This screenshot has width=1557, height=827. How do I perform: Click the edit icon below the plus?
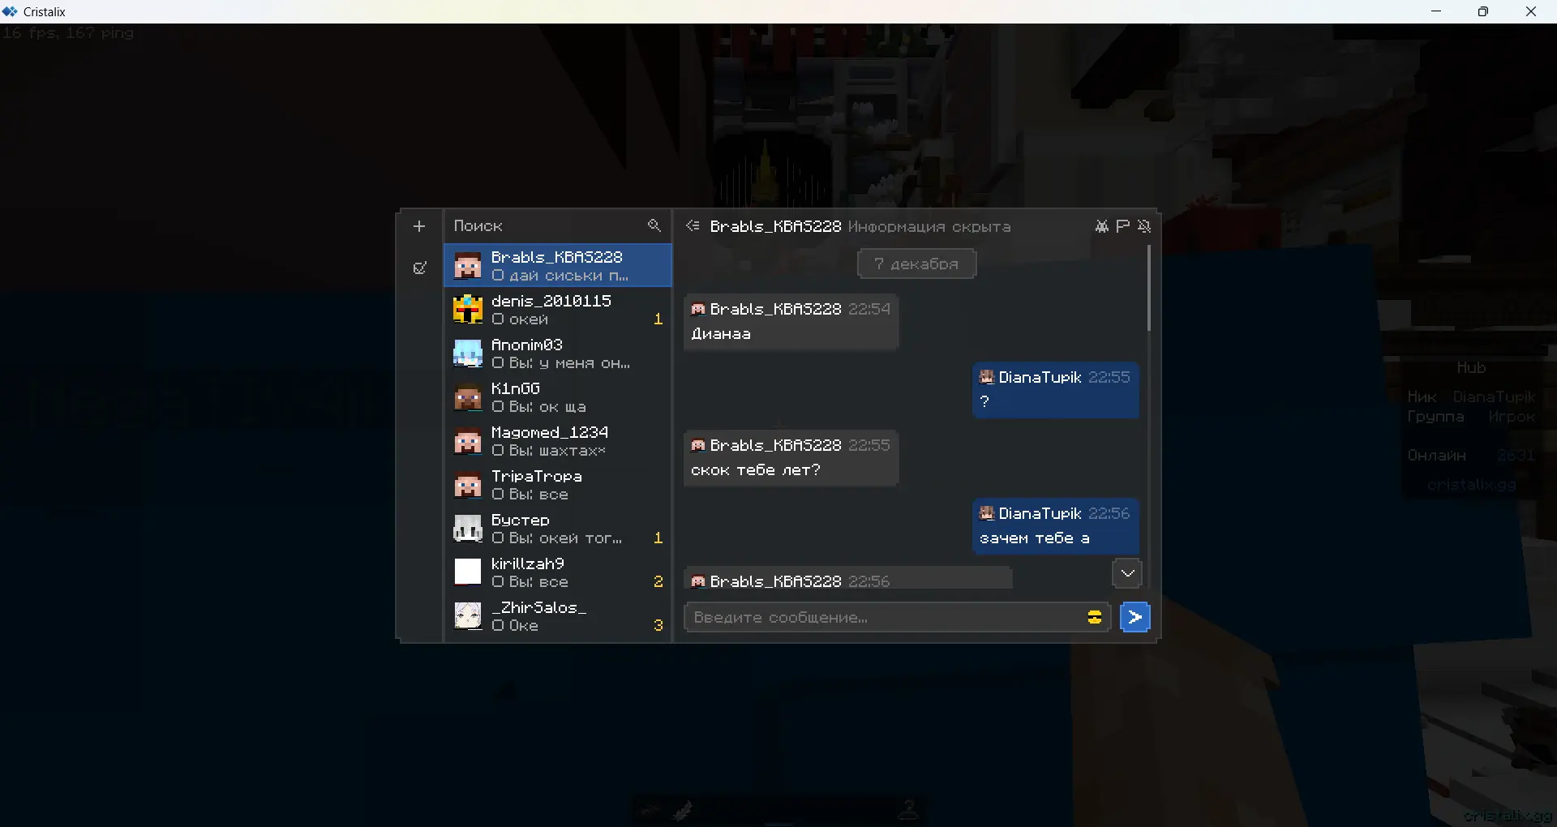tap(419, 268)
